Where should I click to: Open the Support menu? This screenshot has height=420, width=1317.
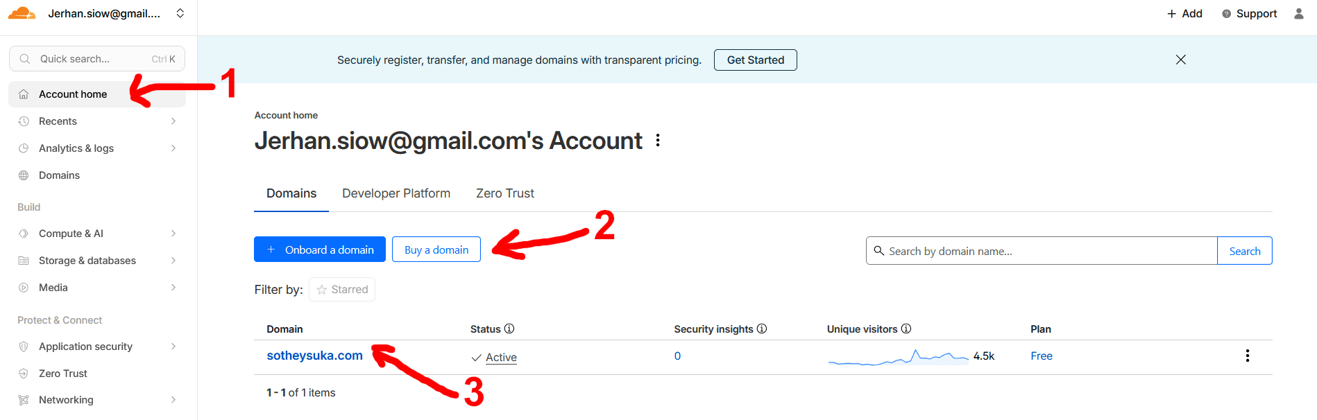click(1249, 14)
